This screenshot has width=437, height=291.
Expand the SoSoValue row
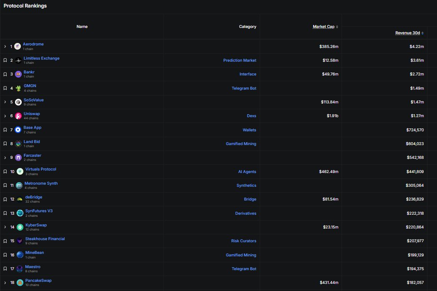tap(5, 102)
